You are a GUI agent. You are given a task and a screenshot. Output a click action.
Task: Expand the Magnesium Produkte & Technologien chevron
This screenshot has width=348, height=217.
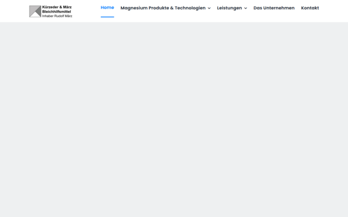click(209, 8)
